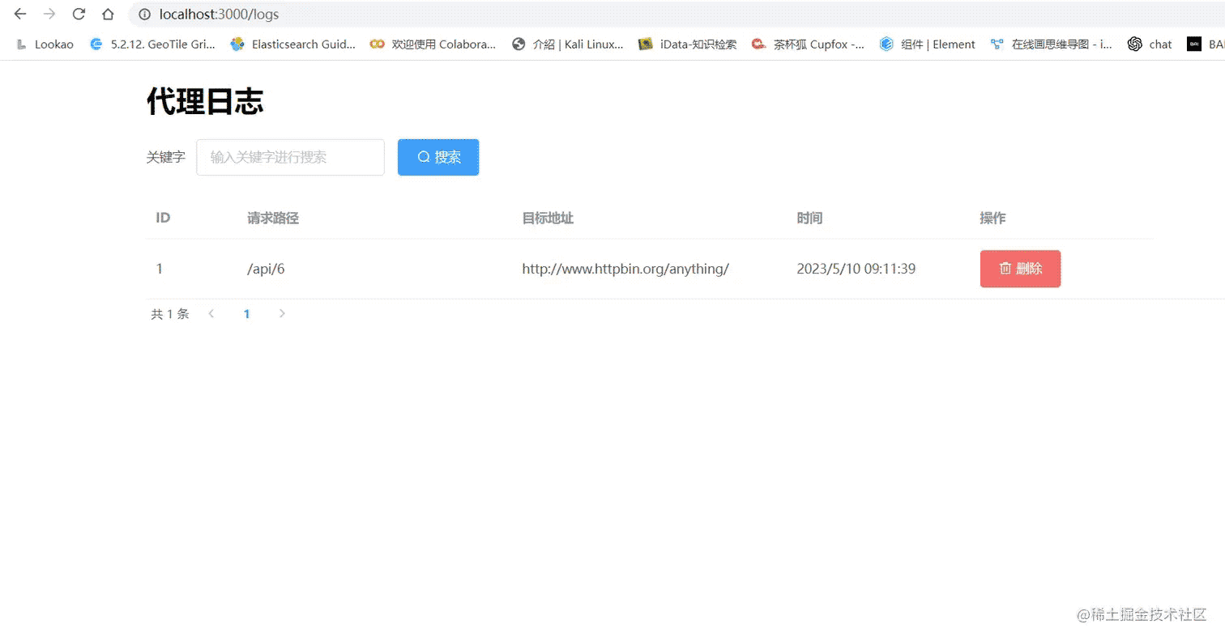Screen dimensions: 1225x641
Task: Go back using browser back arrow
Action: 20,14
